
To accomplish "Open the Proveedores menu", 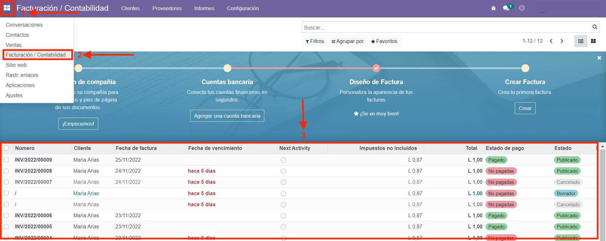I will (x=167, y=8).
